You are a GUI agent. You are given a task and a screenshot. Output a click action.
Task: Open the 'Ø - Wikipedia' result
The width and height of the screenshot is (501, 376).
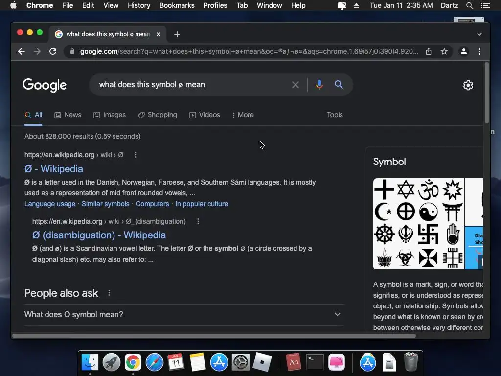pyautogui.click(x=54, y=169)
